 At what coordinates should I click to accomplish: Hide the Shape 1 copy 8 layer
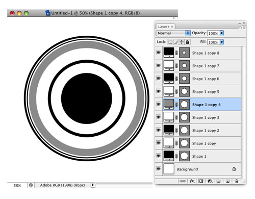(x=159, y=53)
